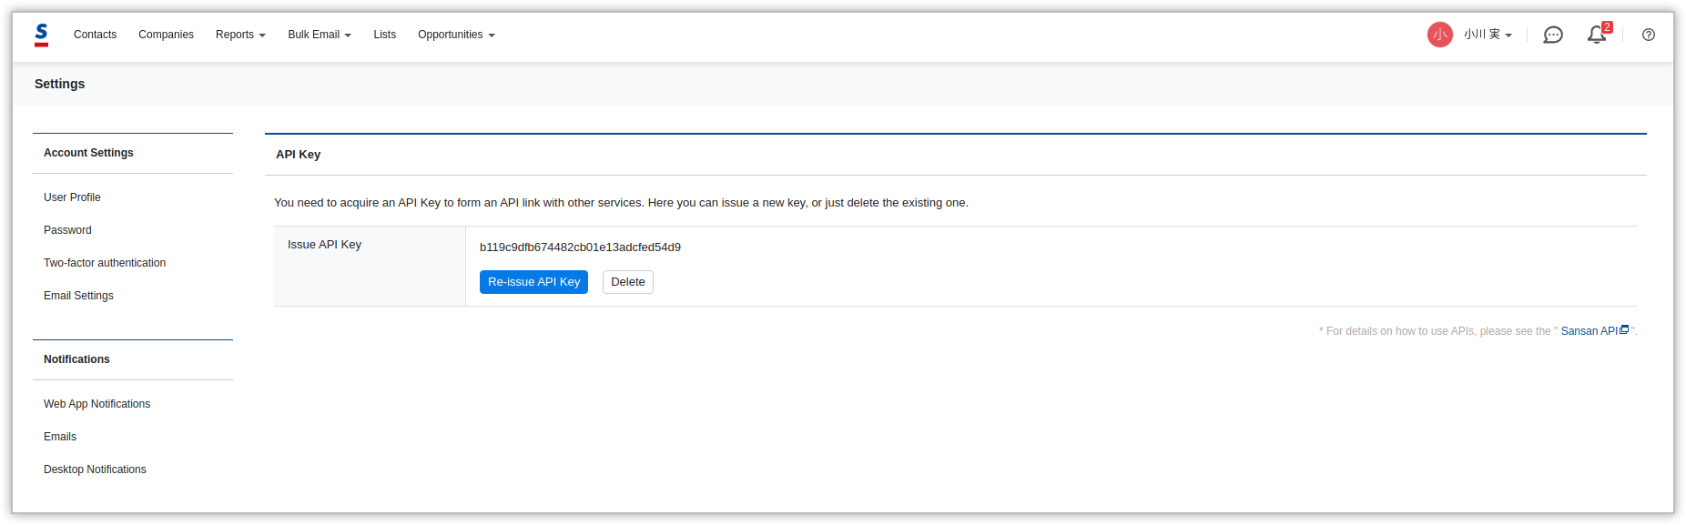The width and height of the screenshot is (1686, 525).
Task: Navigate to Companies
Action: 166,35
